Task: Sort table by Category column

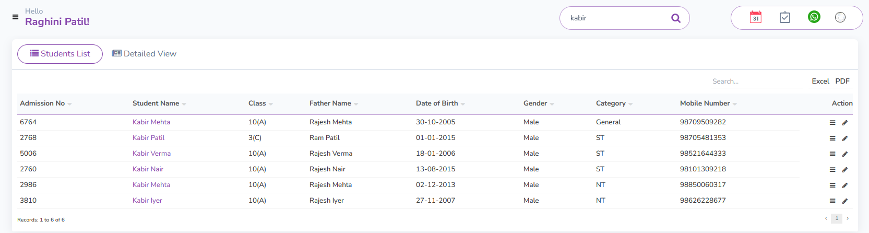Action: pos(614,103)
